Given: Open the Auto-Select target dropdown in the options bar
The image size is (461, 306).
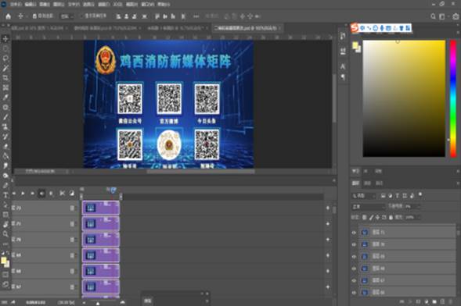Looking at the screenshot, I should pos(67,16).
